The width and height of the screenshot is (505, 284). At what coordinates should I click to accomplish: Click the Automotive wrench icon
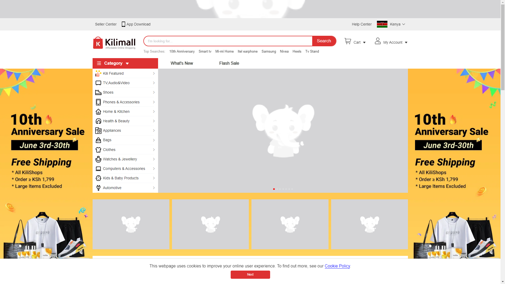click(x=98, y=188)
